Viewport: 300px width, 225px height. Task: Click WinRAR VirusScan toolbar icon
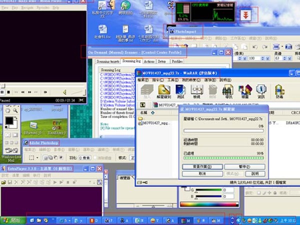(279, 91)
